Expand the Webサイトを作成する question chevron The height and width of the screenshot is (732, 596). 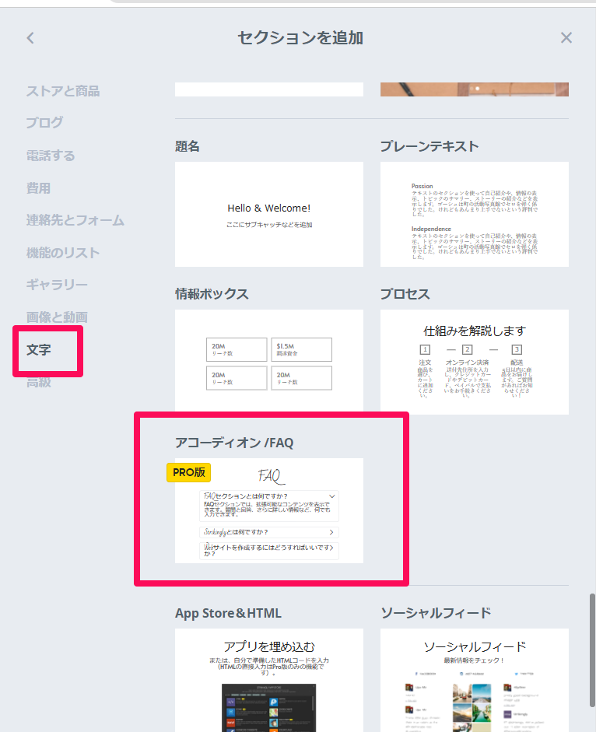[x=331, y=548]
